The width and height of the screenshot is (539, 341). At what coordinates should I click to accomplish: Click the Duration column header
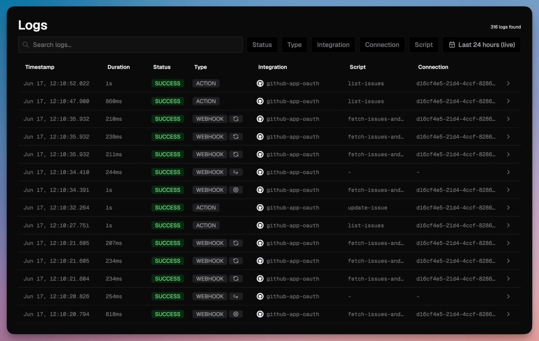(x=119, y=67)
